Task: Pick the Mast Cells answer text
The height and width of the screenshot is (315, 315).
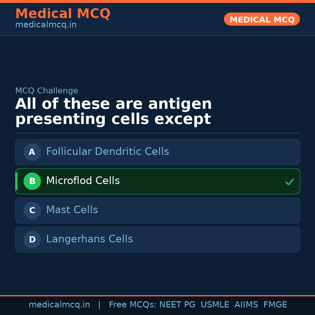Action: coord(72,210)
